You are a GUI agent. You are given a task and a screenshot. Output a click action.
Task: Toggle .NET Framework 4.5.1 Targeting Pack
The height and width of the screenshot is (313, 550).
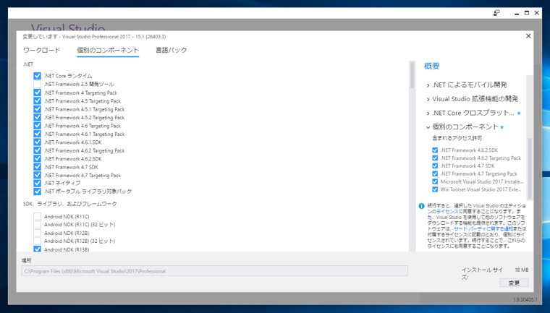point(37,109)
